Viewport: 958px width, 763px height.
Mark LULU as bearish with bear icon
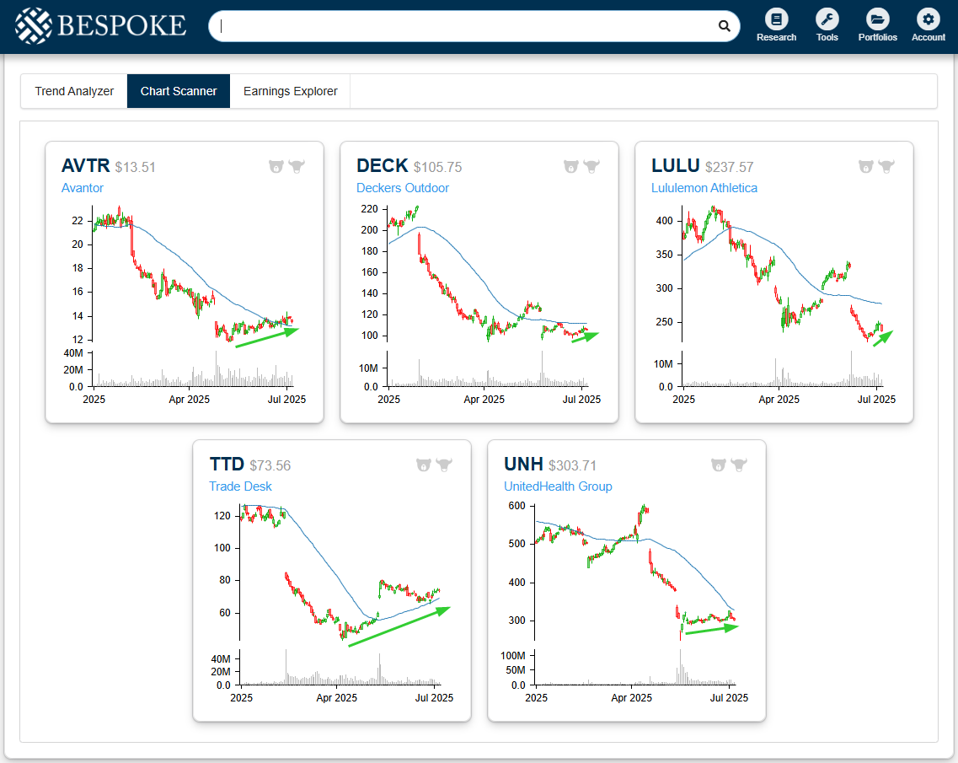pyautogui.click(x=866, y=166)
